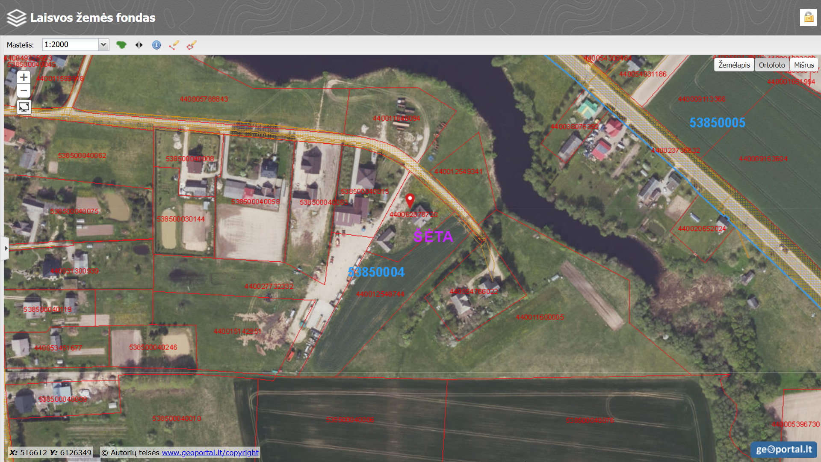Click the ŠĖTA settlement label on map
The image size is (821, 462).
point(433,237)
